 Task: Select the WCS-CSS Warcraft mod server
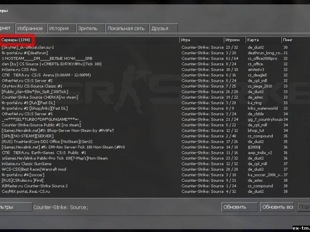tap(155, 169)
